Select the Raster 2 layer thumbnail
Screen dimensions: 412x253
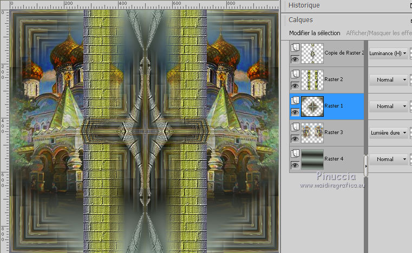[312, 80]
